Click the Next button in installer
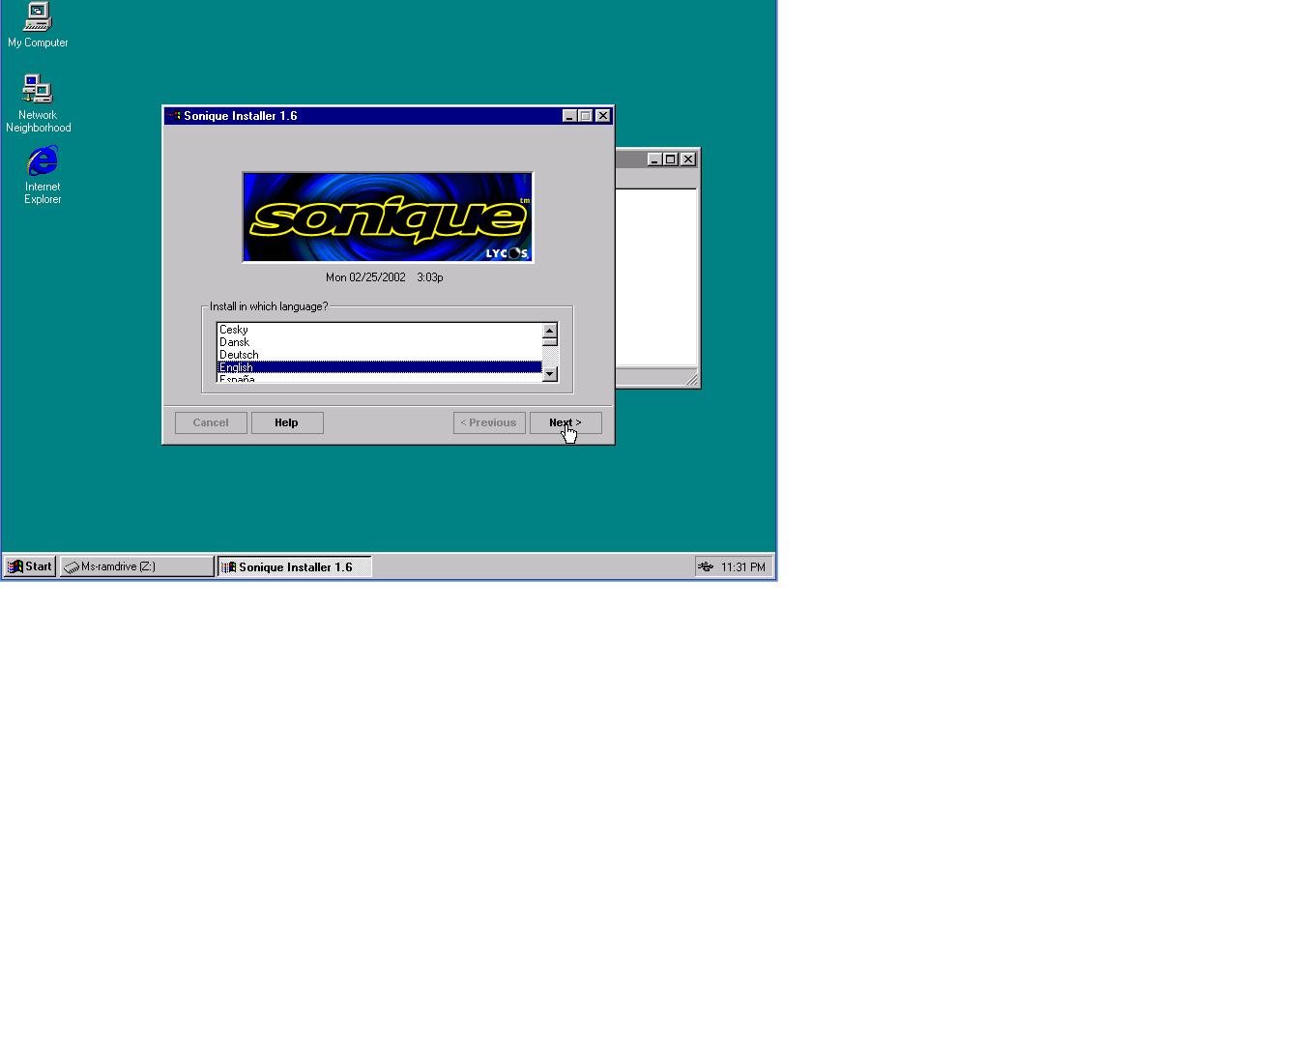This screenshot has width=1305, height=1044. 565,422
